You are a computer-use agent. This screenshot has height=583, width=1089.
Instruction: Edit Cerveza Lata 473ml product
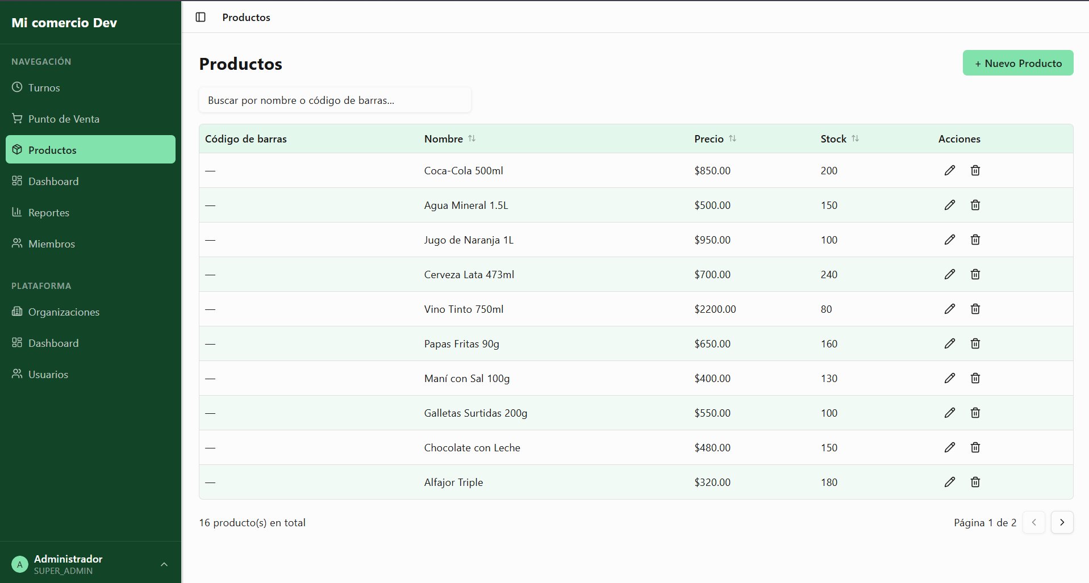click(950, 274)
